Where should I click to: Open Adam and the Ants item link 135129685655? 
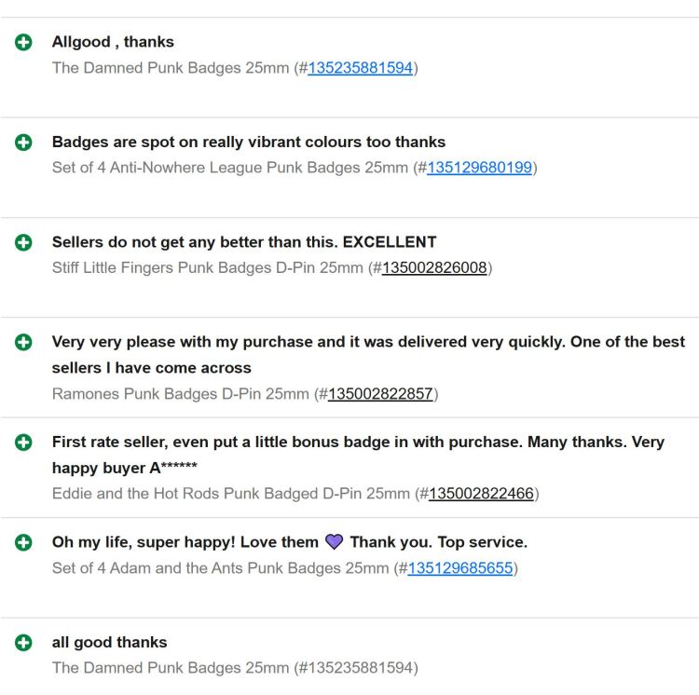click(x=459, y=568)
